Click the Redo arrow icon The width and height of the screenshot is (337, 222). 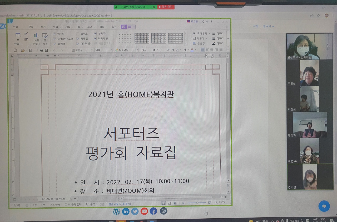[x=62, y=50]
